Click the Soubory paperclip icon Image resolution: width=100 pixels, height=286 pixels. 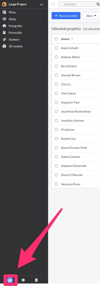pyautogui.click(x=4, y=39)
